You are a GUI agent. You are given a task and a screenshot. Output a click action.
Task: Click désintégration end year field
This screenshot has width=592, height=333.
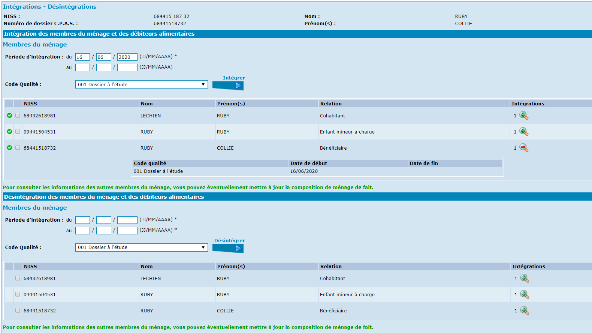point(127,231)
